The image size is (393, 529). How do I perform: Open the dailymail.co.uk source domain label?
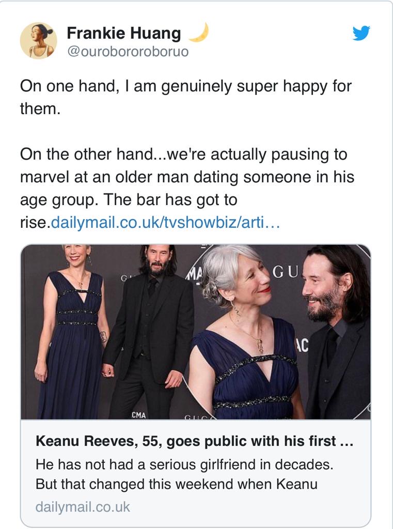point(83,507)
